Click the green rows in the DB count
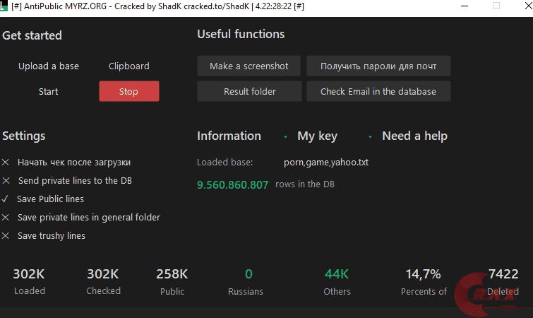This screenshot has width=533, height=318. click(233, 185)
